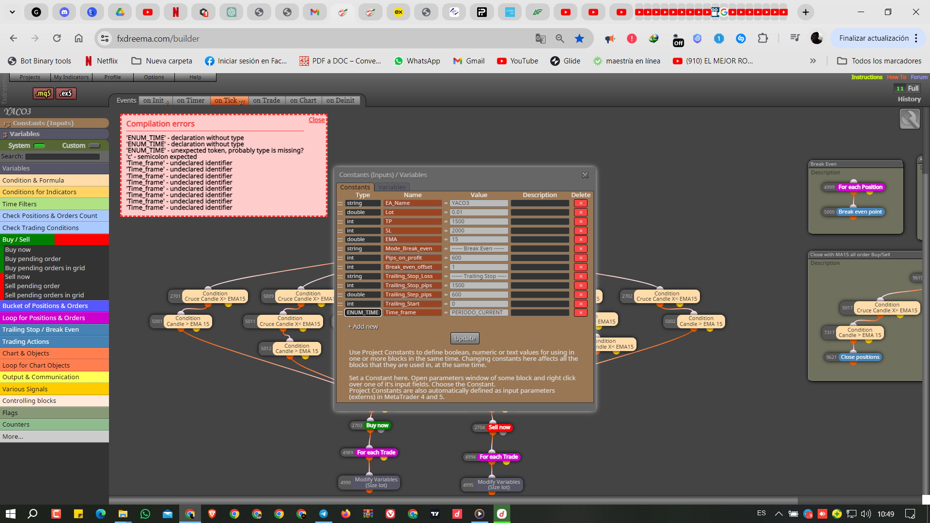Delete the EA_Name constant row

pyautogui.click(x=580, y=203)
